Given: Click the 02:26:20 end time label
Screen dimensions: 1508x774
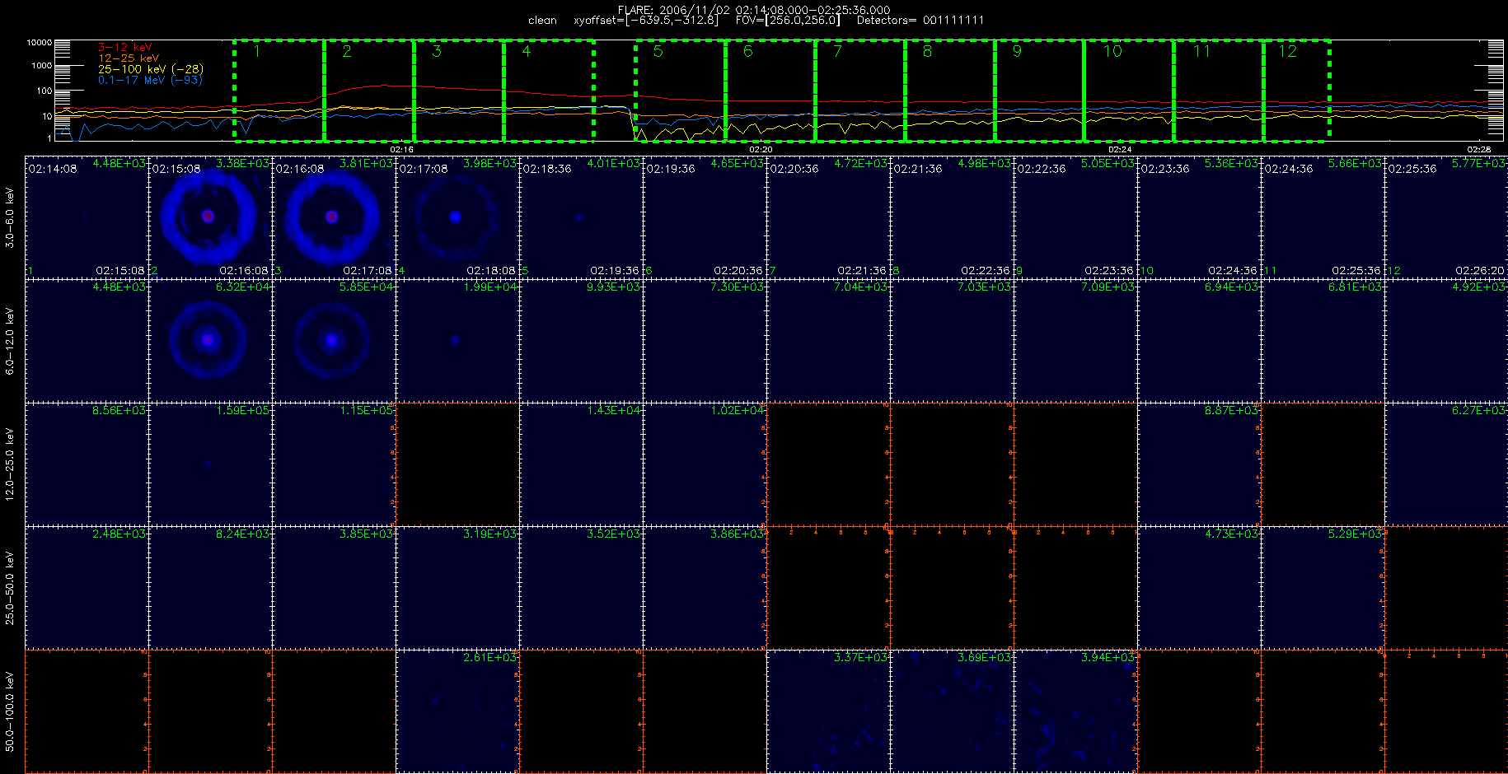Looking at the screenshot, I should pyautogui.click(x=1480, y=271).
